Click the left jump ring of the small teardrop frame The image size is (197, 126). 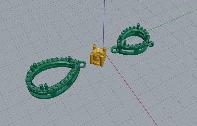point(115,50)
